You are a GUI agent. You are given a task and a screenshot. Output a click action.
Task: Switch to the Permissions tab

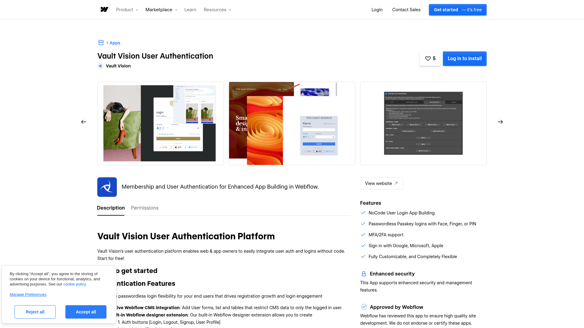[x=145, y=208]
